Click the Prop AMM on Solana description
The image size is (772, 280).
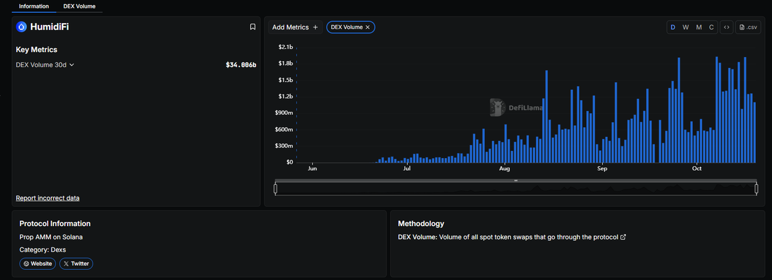point(51,237)
